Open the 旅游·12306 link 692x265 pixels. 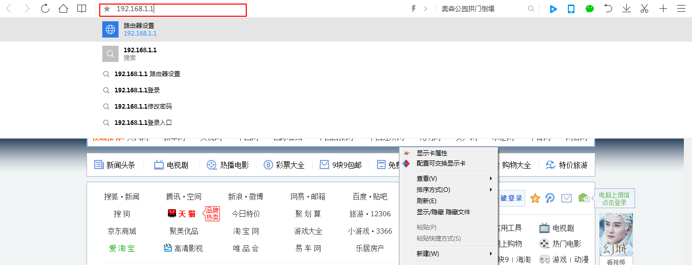[370, 214]
